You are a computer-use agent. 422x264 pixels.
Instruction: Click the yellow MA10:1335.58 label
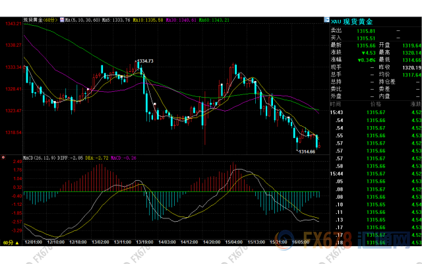coord(148,20)
